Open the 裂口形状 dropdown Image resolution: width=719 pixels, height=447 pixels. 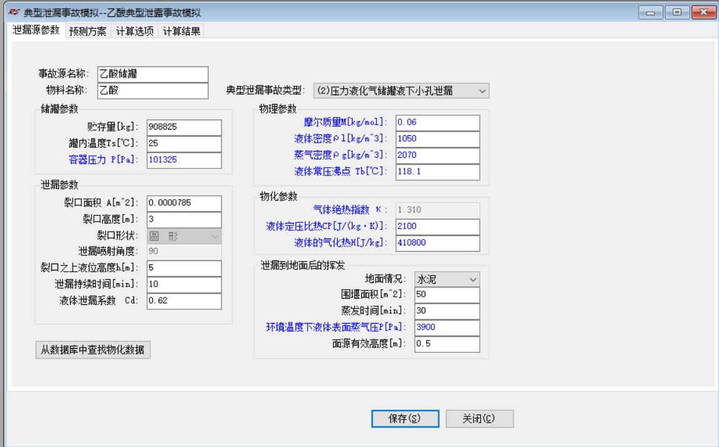coord(184,236)
